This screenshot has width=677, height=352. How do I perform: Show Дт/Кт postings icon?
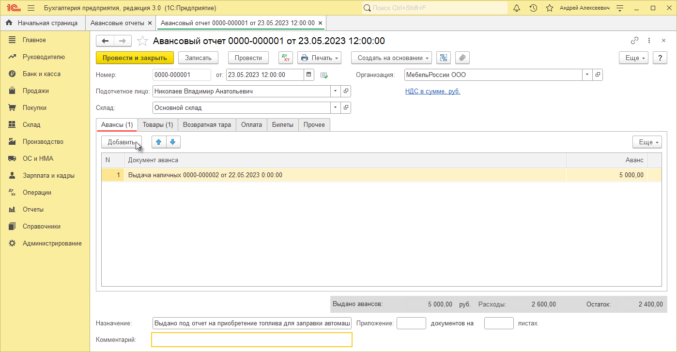(286, 58)
